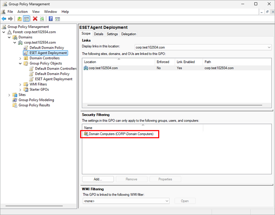The height and width of the screenshot is (215, 275).
Task: Click the Up One Level folder icon
Action: tap(20, 19)
